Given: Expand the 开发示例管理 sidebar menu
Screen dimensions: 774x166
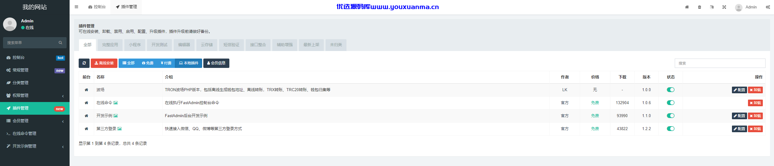Looking at the screenshot, I should (x=35, y=146).
